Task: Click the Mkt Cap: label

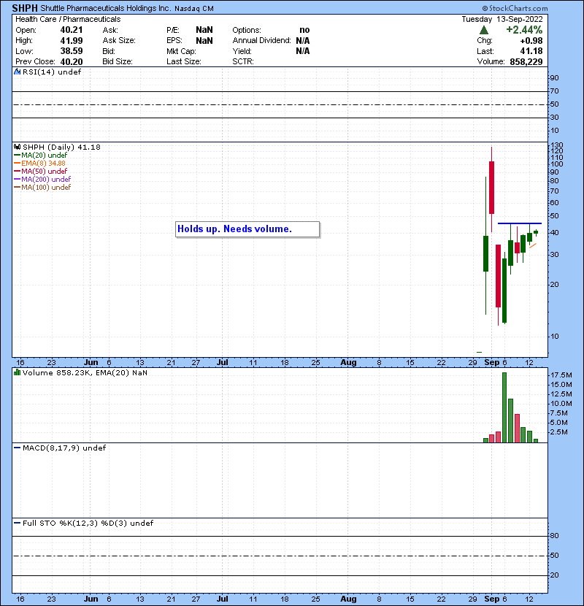Action: [x=181, y=51]
